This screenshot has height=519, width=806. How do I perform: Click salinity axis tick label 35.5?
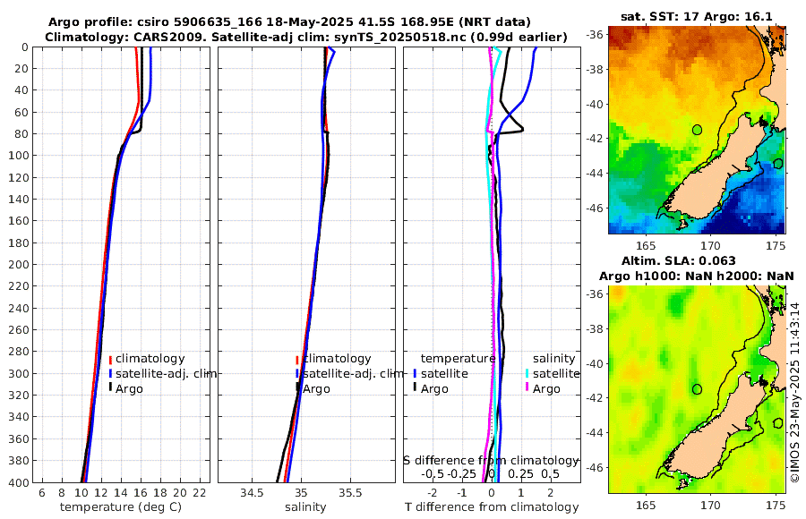coord(350,493)
